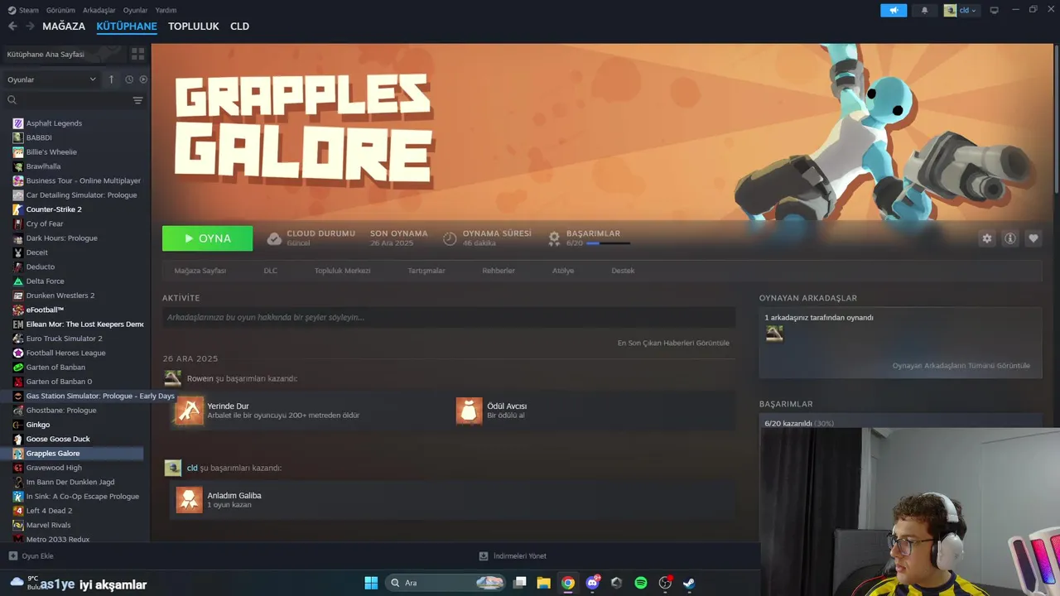Click Ödül Avcısı achievement icon
1060x596 pixels.
coord(469,411)
